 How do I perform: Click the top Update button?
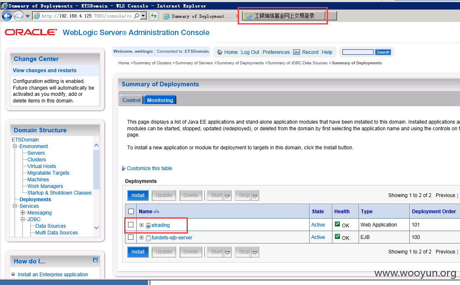pyautogui.click(x=164, y=195)
